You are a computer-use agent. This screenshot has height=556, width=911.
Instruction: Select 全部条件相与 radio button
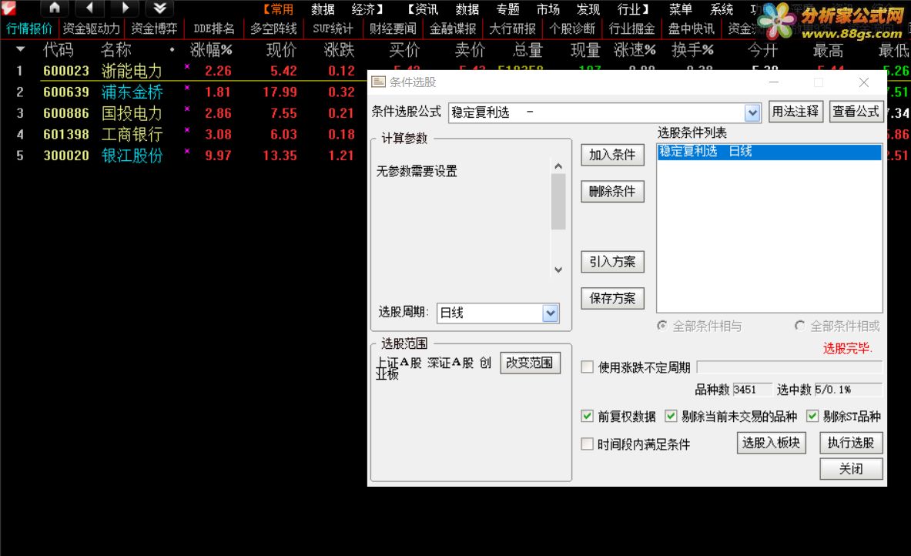(x=661, y=325)
